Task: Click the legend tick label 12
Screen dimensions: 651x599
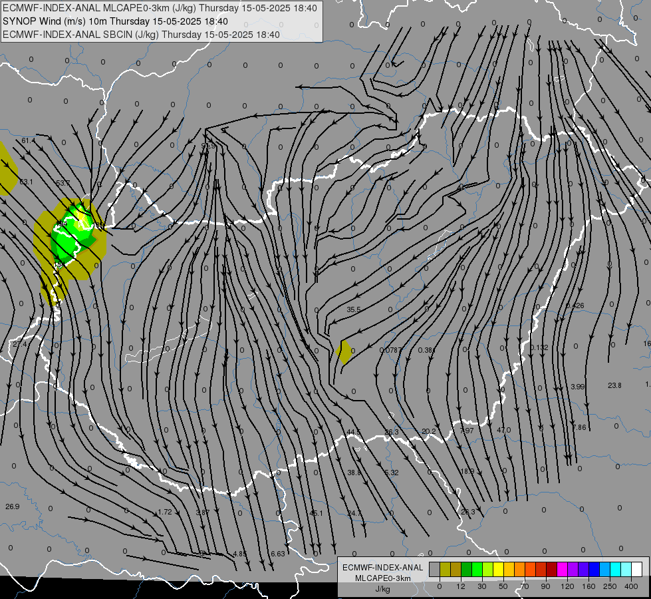Action: click(461, 586)
